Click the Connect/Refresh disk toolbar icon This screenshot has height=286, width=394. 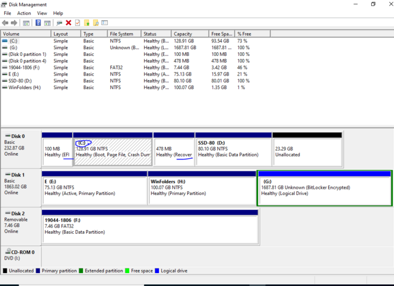[58, 23]
